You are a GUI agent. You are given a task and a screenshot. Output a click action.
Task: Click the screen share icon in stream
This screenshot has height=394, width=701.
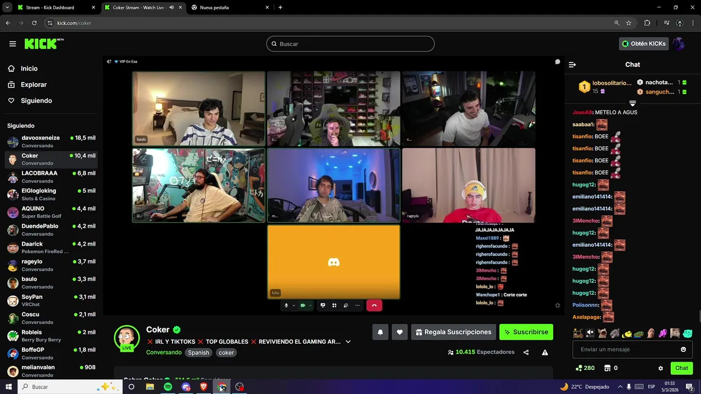pyautogui.click(x=323, y=305)
